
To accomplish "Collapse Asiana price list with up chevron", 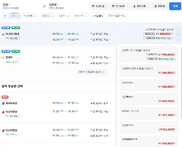I will coord(178,34).
